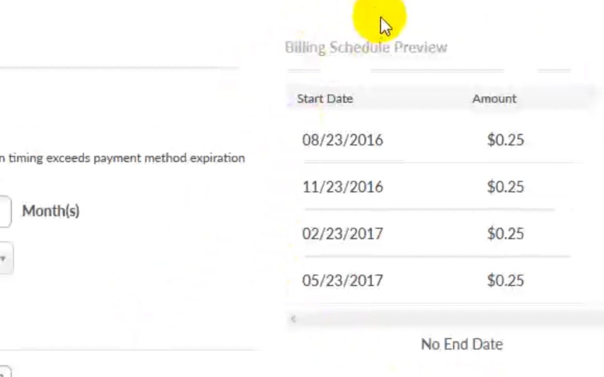
Task: Click the payment method expiration timing text
Action: tap(122, 158)
